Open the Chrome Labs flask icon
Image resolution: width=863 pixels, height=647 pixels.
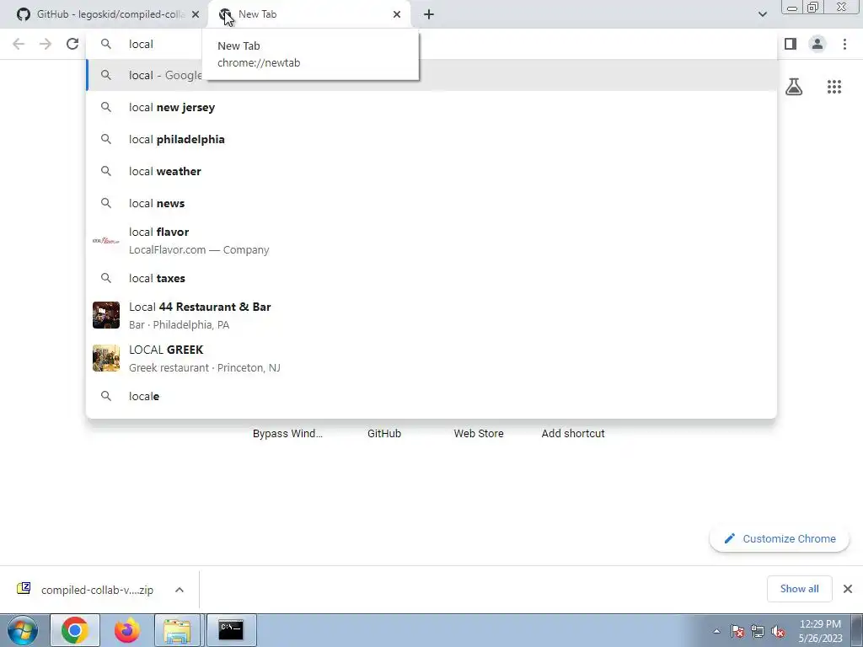pos(794,87)
